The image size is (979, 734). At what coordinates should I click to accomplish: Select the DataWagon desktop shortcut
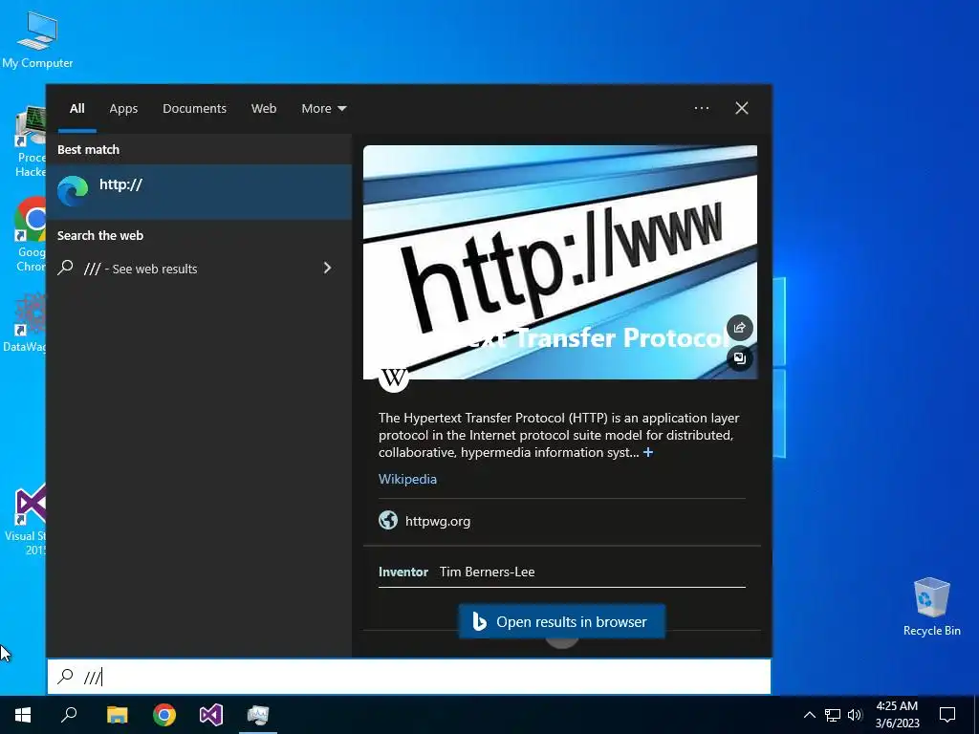coord(25,323)
